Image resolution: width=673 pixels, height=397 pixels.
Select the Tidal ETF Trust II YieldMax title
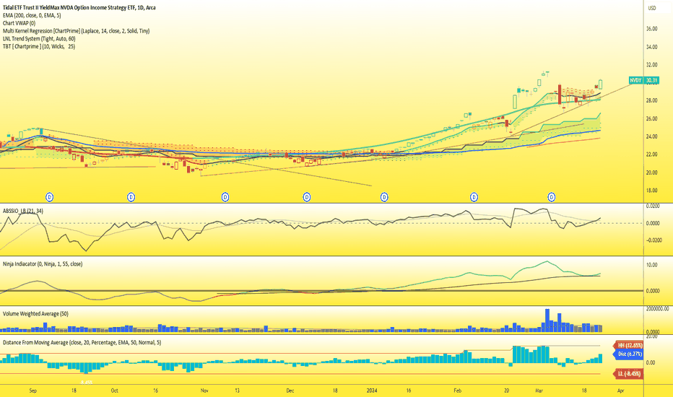tap(79, 7)
